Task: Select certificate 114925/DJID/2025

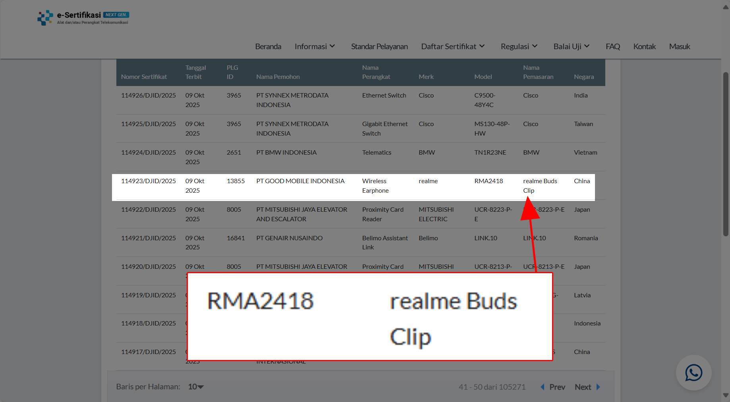Action: (149, 124)
